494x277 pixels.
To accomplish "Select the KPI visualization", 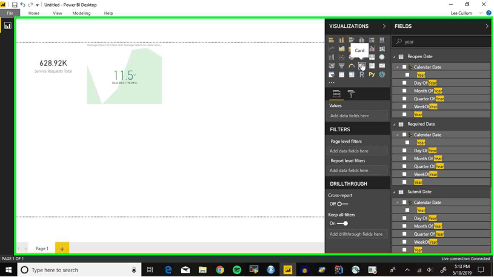I will 382,66.
